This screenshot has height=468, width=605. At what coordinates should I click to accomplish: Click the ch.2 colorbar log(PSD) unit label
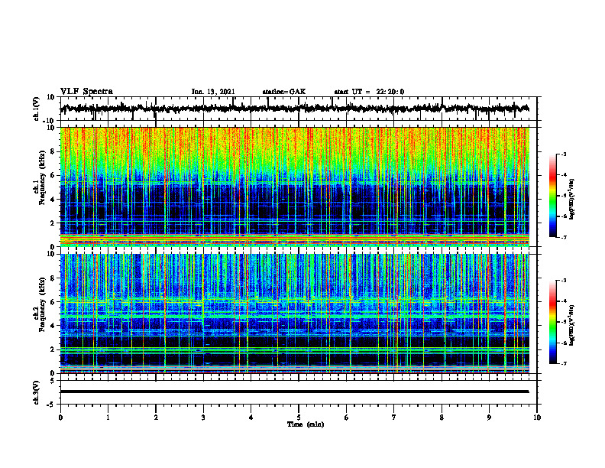pyautogui.click(x=572, y=323)
